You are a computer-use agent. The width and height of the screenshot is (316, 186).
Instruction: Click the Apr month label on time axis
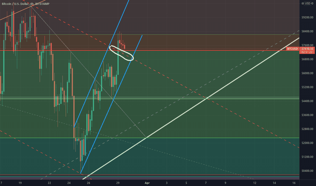click(147, 183)
